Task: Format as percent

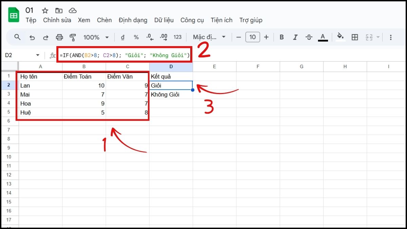Action: pyautogui.click(x=136, y=37)
